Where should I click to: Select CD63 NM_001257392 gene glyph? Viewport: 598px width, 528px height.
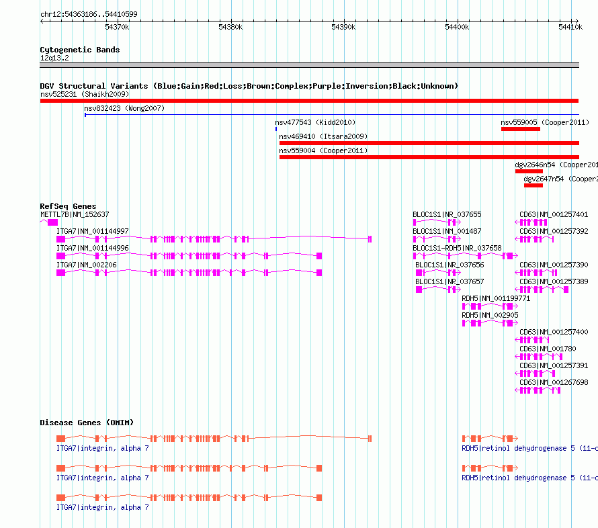click(534, 239)
